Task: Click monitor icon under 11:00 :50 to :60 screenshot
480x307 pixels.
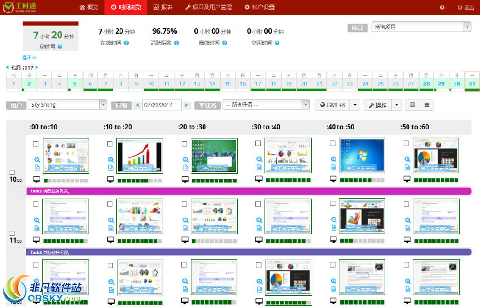Action: coord(407,240)
